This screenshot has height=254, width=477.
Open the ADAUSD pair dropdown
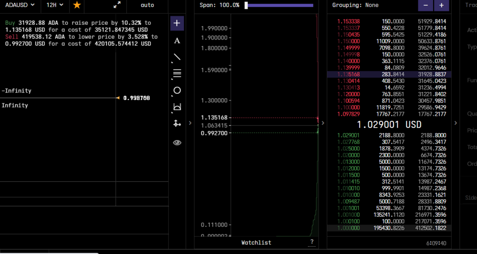pos(20,5)
